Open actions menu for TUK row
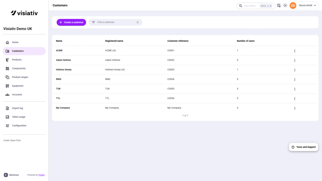The image size is (322, 181). (x=295, y=89)
